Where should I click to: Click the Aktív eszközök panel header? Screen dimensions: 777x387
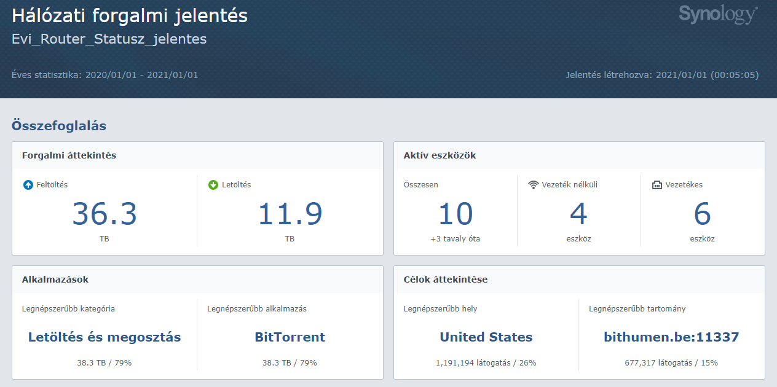point(440,155)
